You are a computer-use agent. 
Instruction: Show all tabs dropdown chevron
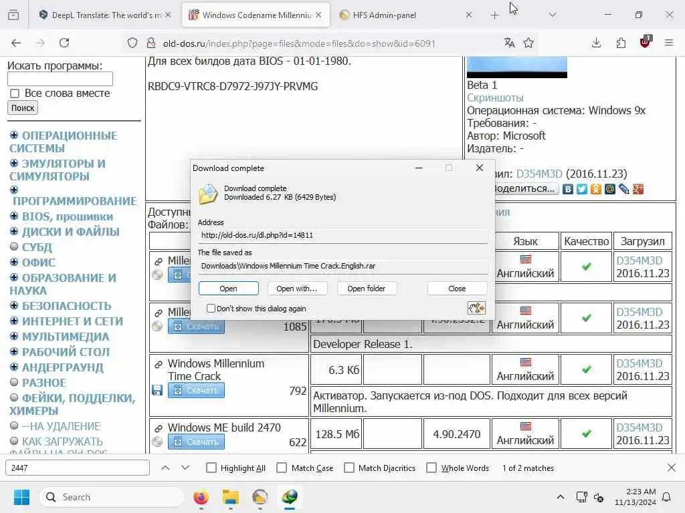click(x=553, y=15)
